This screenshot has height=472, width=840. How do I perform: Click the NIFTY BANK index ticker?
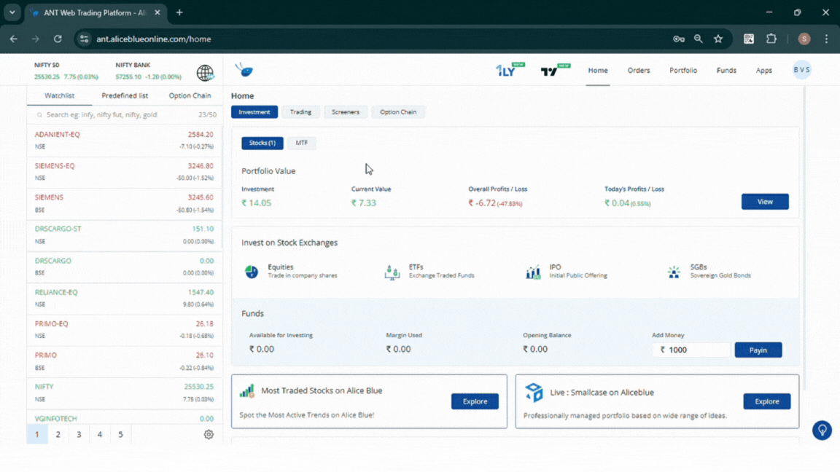click(x=149, y=71)
